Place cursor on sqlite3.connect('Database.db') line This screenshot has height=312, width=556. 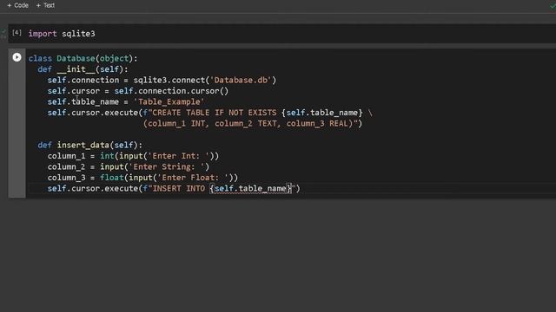click(x=162, y=81)
